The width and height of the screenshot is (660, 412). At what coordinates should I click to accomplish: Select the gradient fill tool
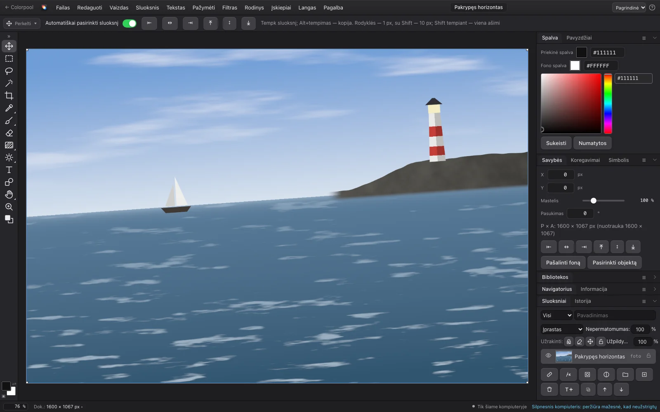[x=9, y=145]
